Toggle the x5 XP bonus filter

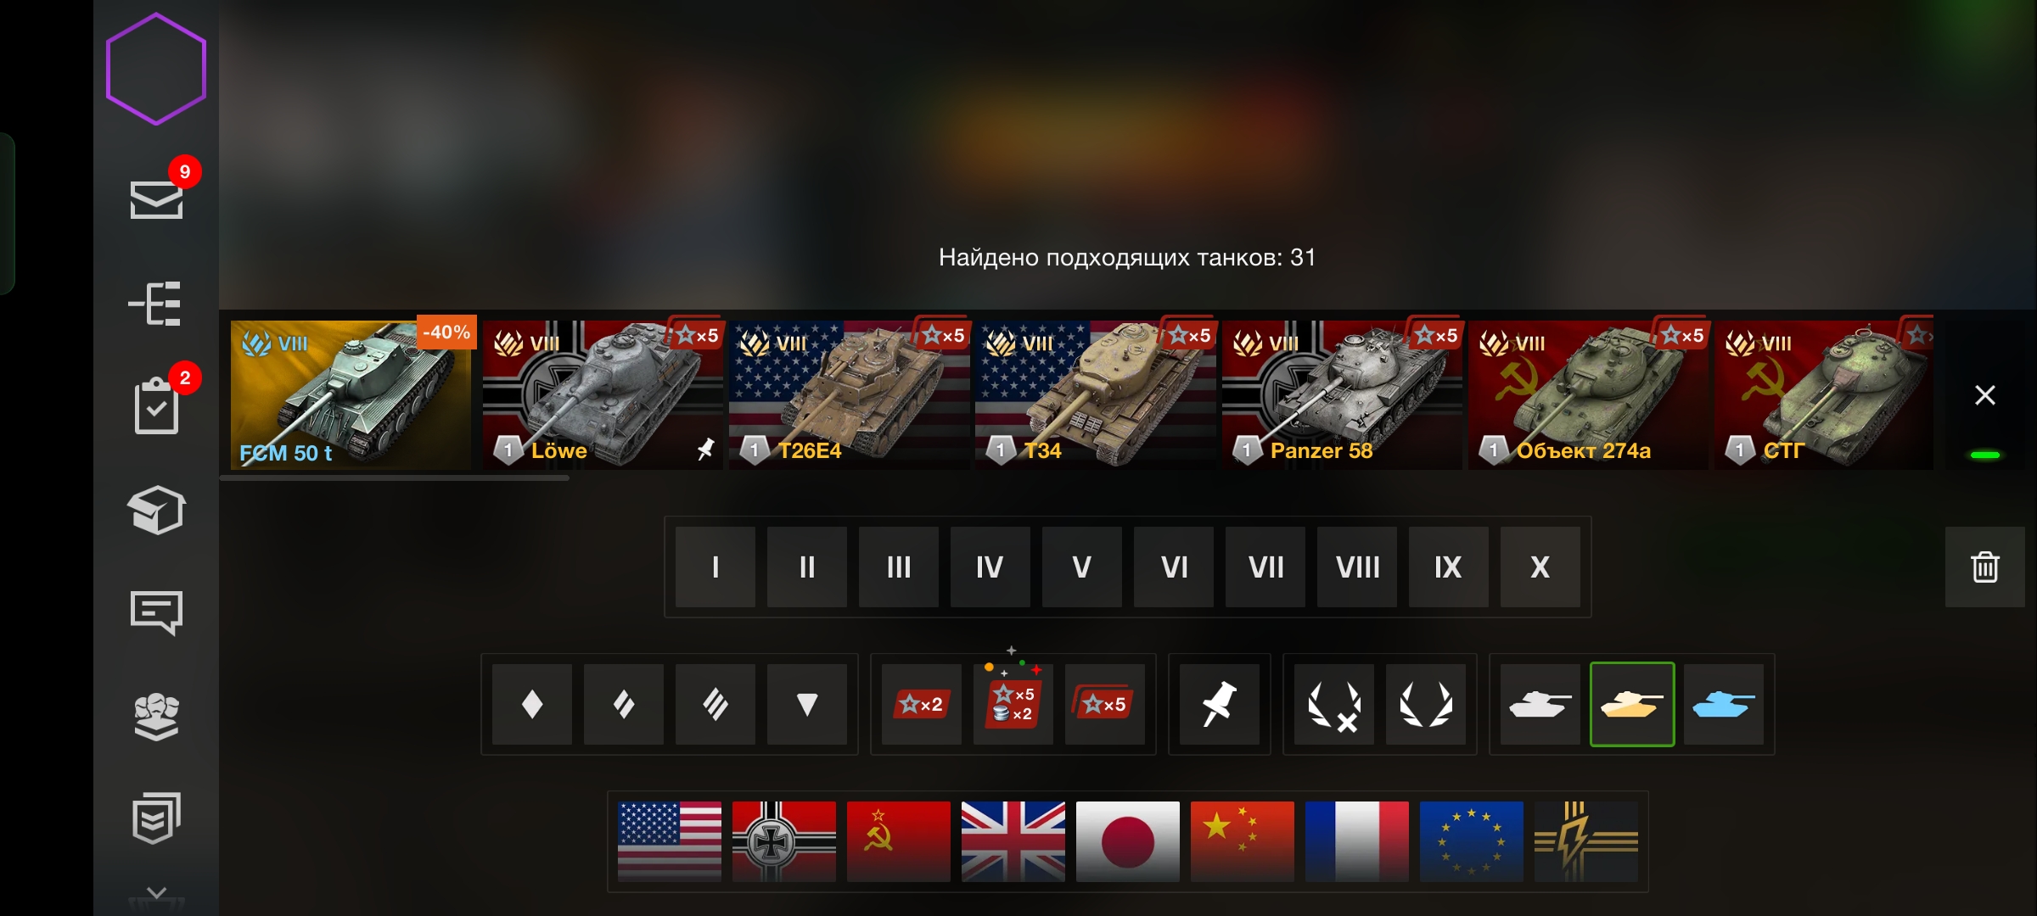1104,704
